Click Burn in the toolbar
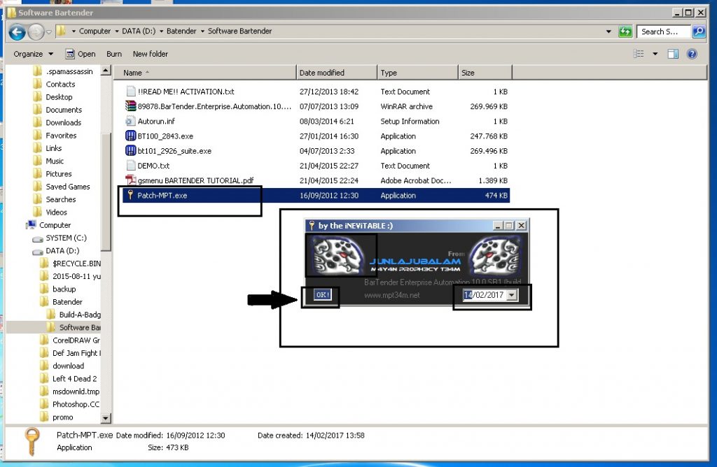 [114, 54]
